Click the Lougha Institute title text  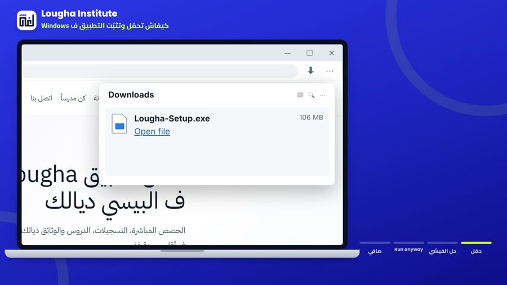pos(79,14)
